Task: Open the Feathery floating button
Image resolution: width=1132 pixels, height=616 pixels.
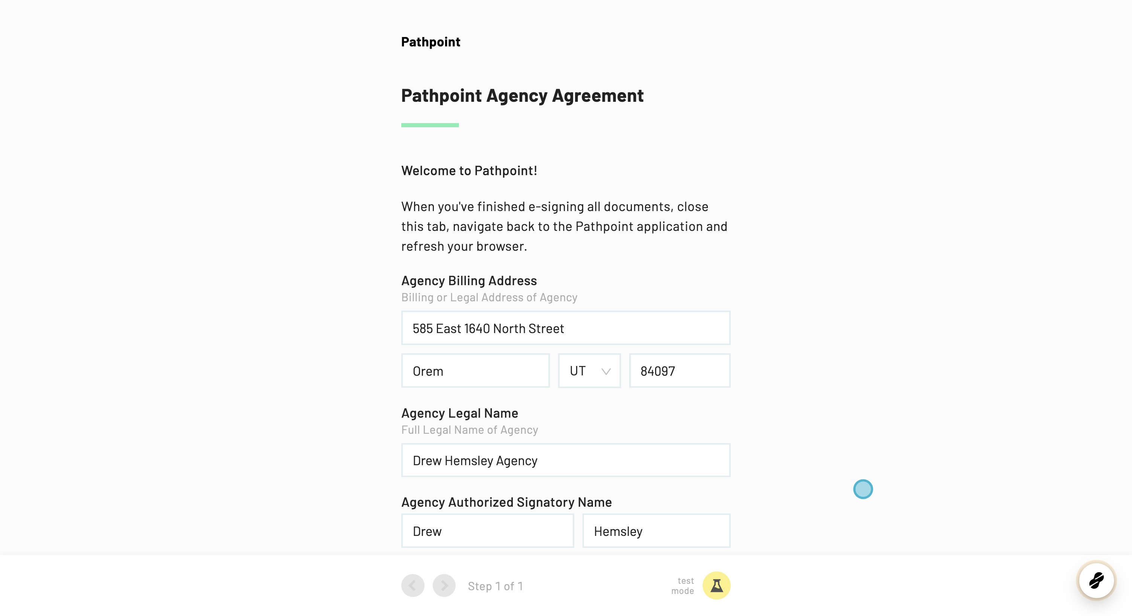Action: [1096, 580]
